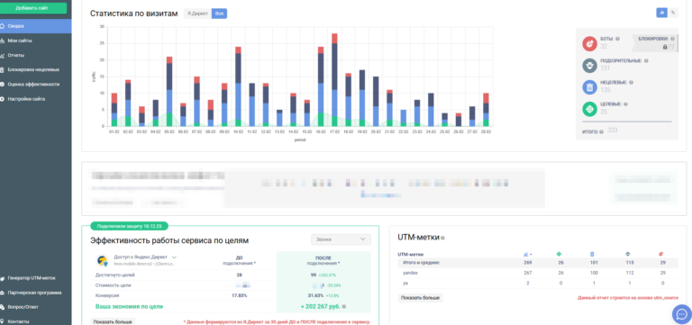Click the Конверсия row label
The image size is (692, 325).
click(x=107, y=295)
